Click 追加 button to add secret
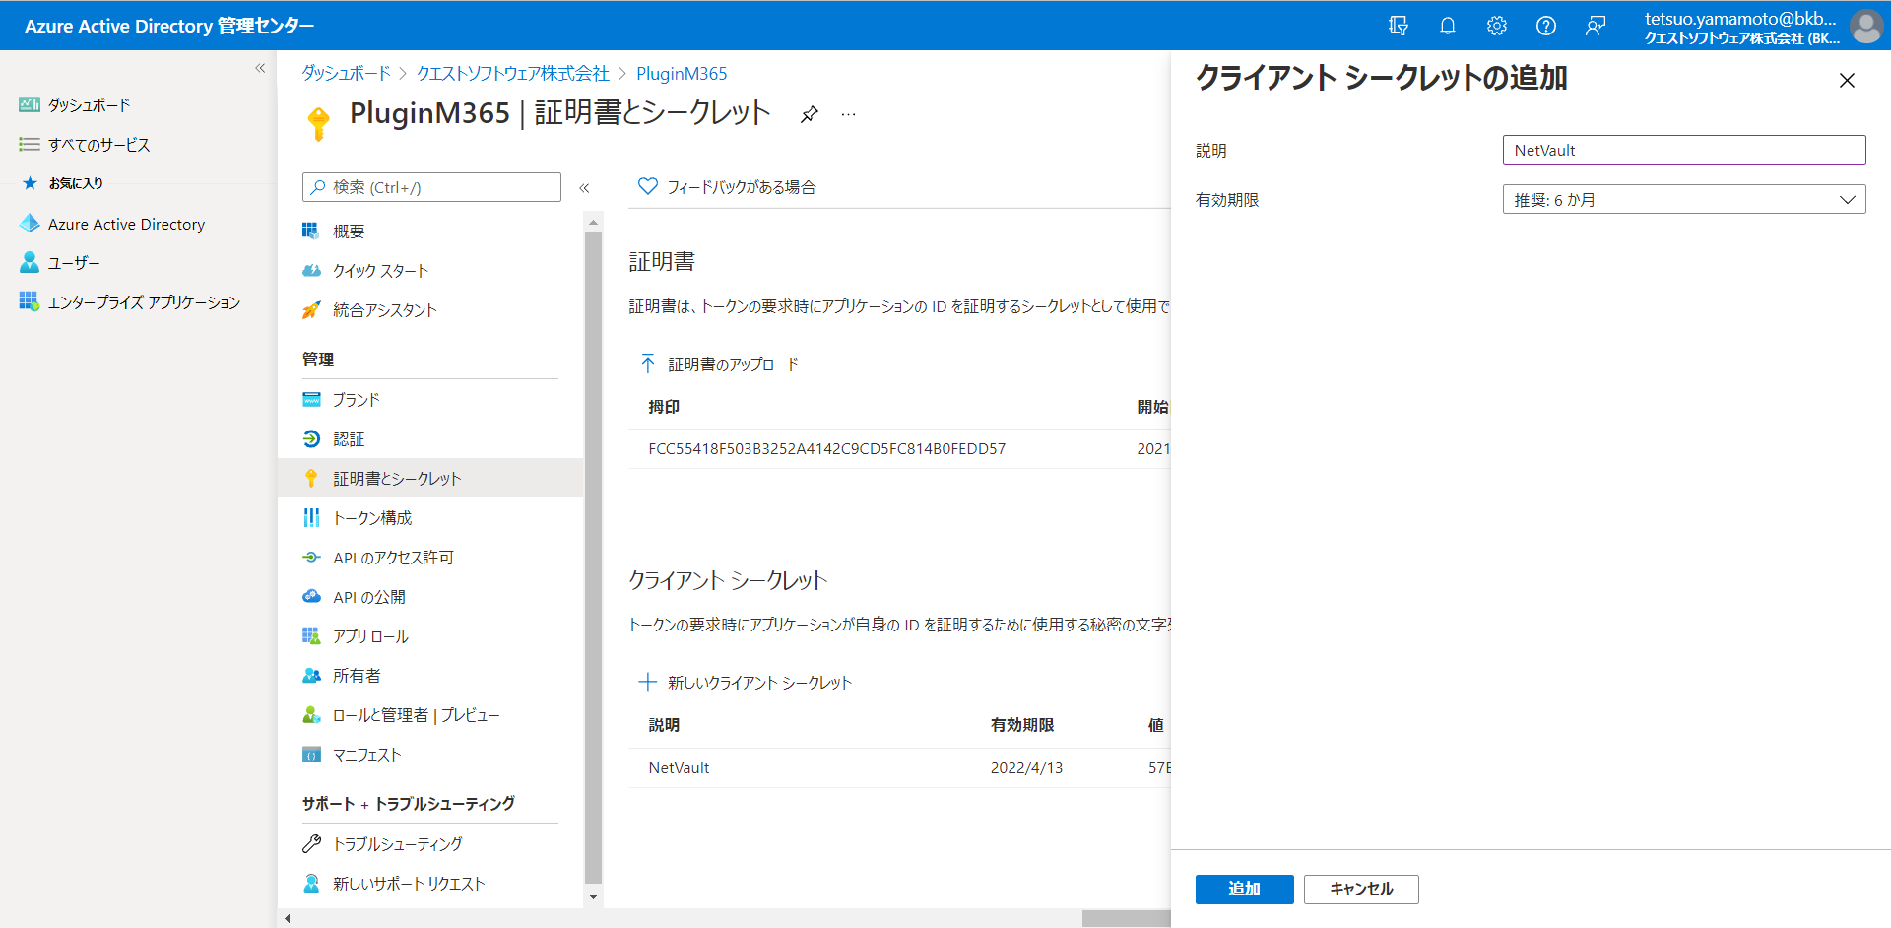 (1244, 889)
